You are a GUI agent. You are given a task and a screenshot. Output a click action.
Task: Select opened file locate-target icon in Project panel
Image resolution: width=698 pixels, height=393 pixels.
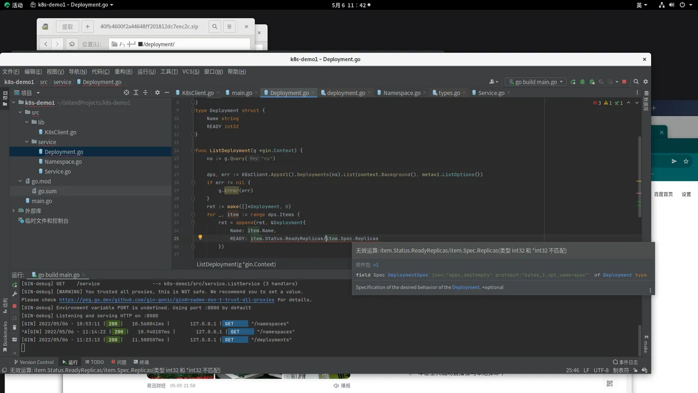tap(126, 93)
